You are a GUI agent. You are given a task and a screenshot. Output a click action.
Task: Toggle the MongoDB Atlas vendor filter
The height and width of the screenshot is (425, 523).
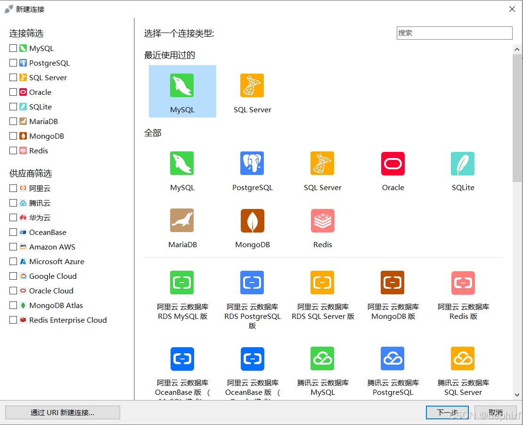[x=13, y=305]
